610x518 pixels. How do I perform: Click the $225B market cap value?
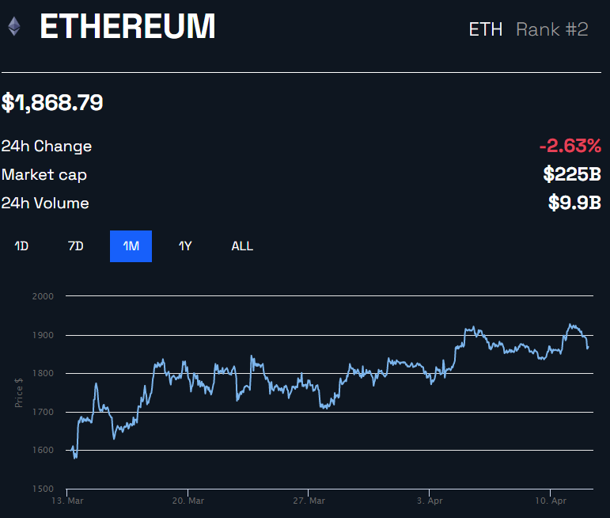(x=571, y=174)
